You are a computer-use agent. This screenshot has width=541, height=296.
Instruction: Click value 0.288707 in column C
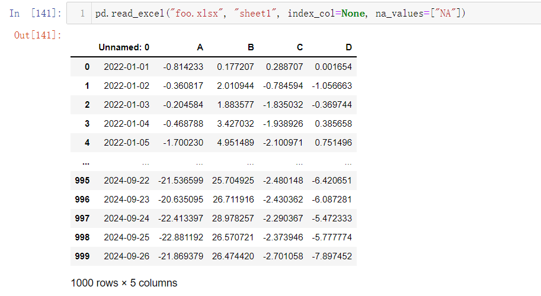coord(284,67)
